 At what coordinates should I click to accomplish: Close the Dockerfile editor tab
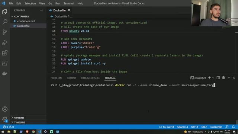pyautogui.click(x=69, y=10)
